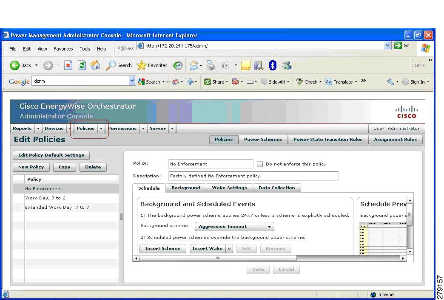This screenshot has width=444, height=300.
Task: Click the Insert Scheme button
Action: point(163,249)
